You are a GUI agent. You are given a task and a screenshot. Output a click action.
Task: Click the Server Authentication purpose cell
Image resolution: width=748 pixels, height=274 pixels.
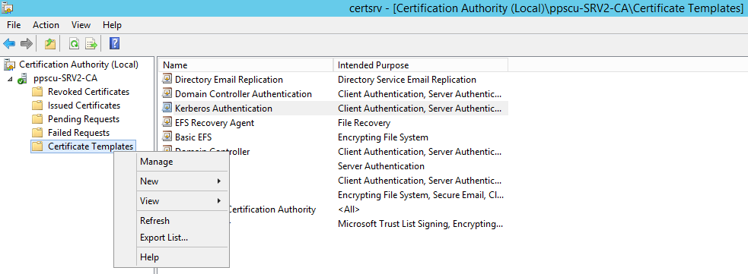click(x=381, y=166)
